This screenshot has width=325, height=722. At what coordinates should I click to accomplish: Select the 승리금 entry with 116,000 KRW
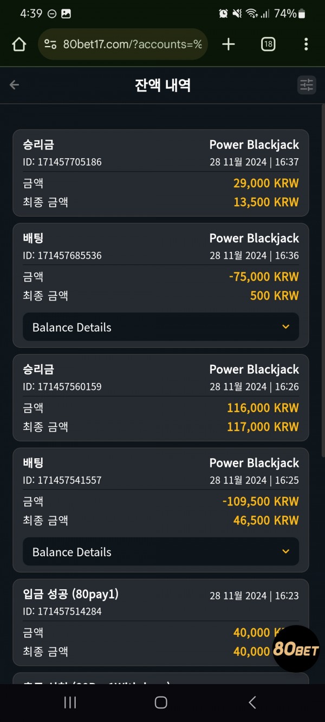161,398
